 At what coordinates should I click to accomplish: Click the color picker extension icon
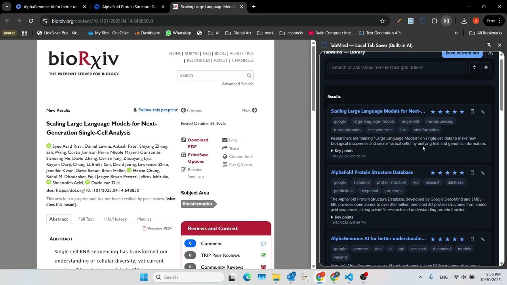399,21
